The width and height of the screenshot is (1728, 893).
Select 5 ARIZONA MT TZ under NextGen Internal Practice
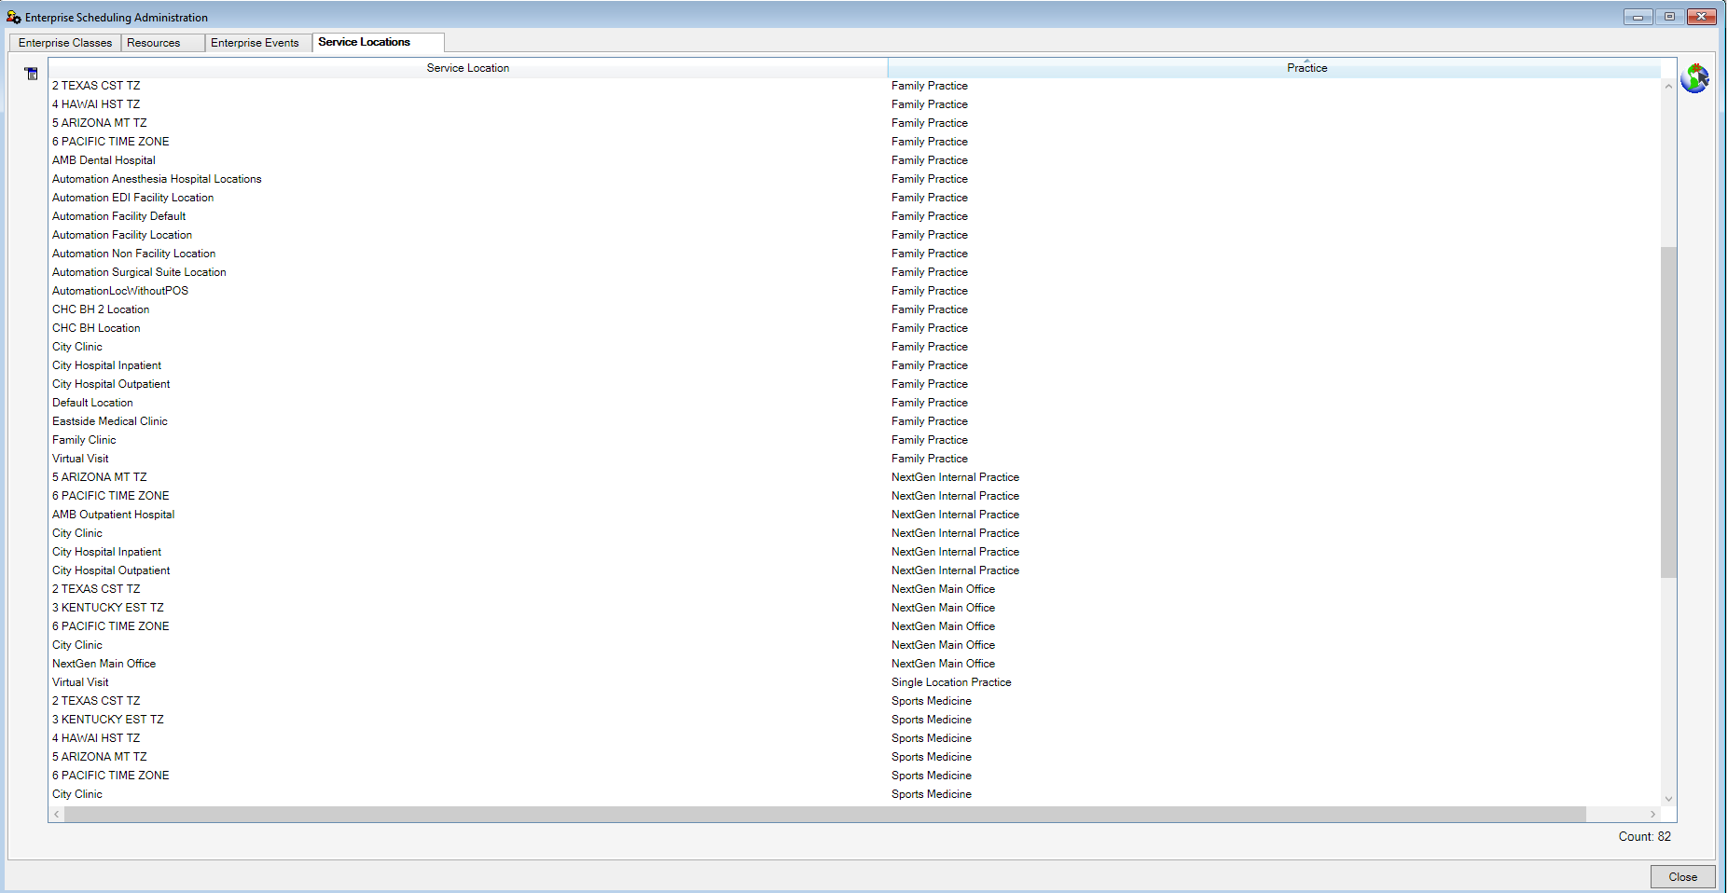click(855, 477)
